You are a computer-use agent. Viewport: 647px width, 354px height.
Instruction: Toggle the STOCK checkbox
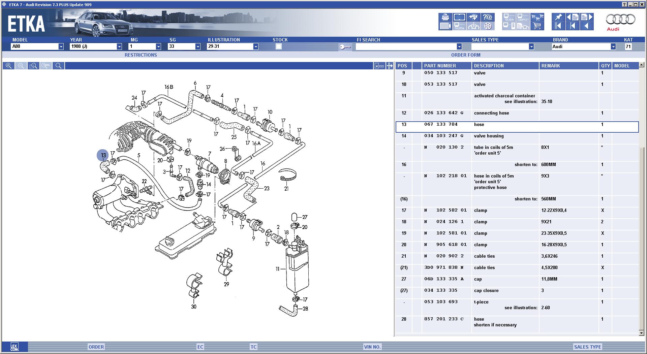(278, 46)
